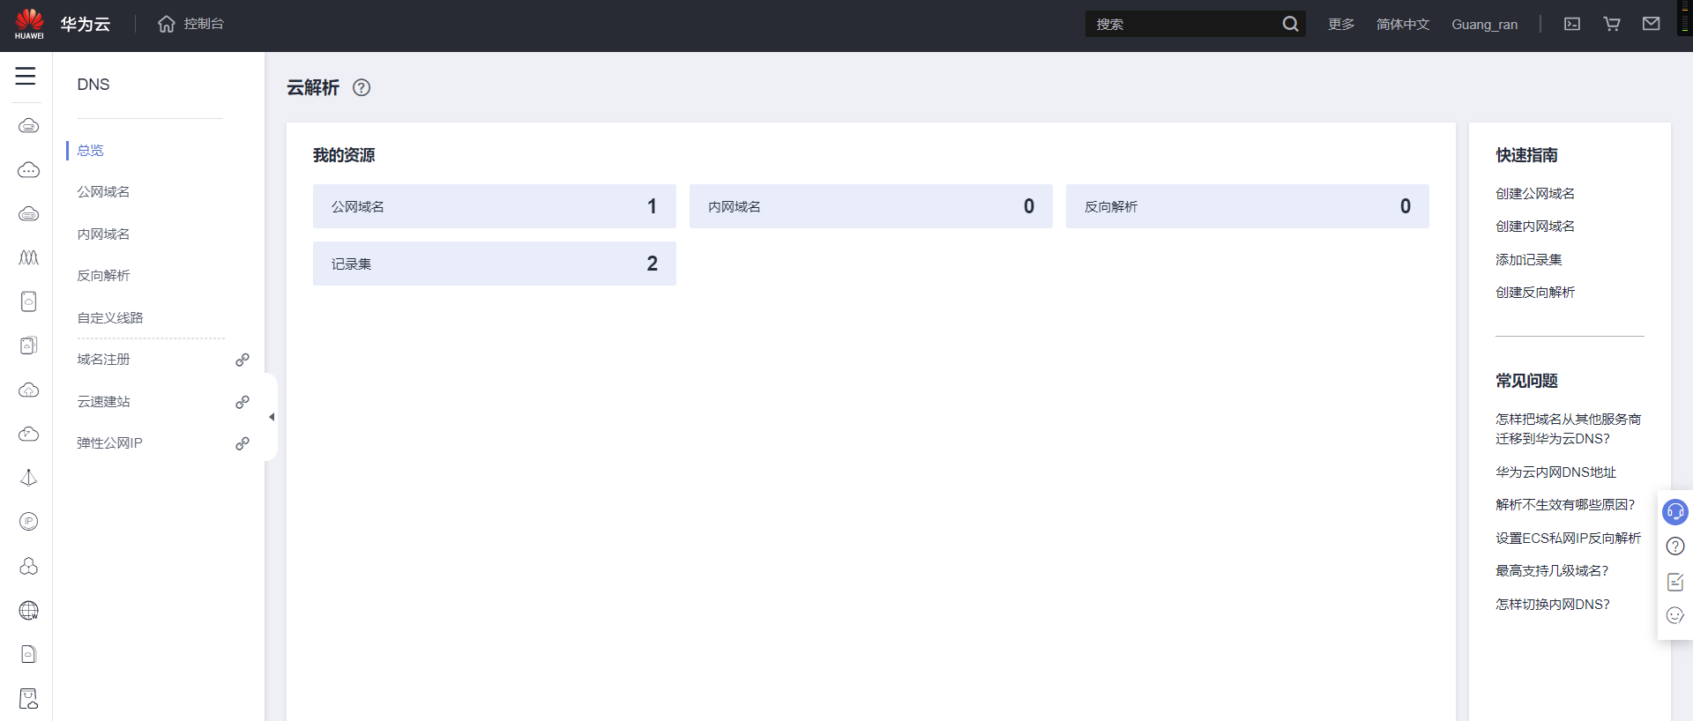Open the three-hexagon cluster icon in left rail

(x=28, y=566)
